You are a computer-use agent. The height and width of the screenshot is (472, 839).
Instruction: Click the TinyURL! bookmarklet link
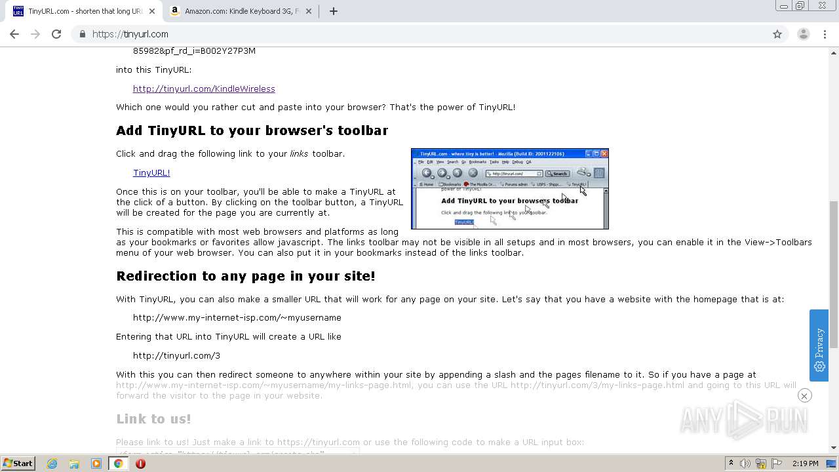pyautogui.click(x=151, y=172)
